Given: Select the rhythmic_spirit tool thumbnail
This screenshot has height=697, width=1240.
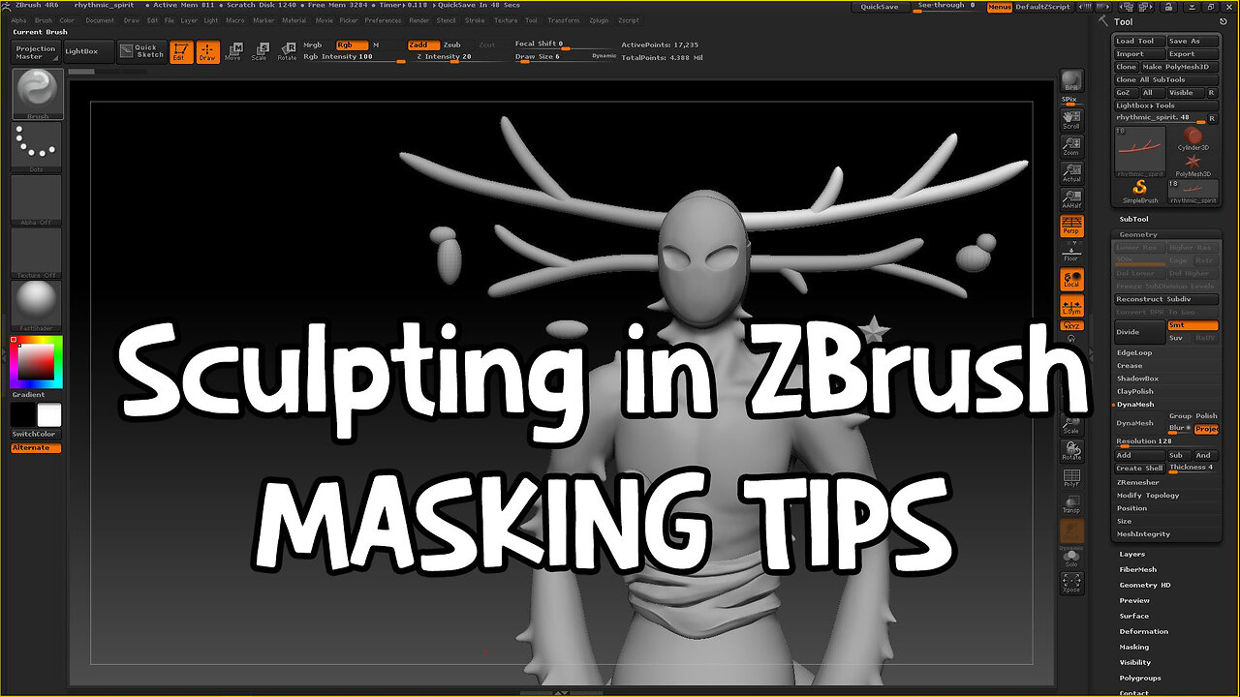Looking at the screenshot, I should [x=1140, y=152].
